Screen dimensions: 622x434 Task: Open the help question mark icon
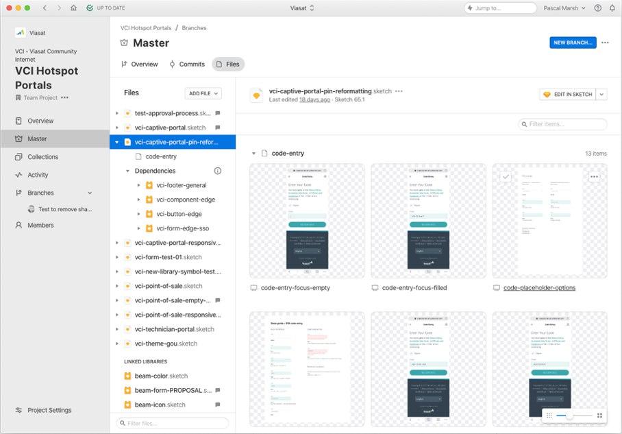598,8
